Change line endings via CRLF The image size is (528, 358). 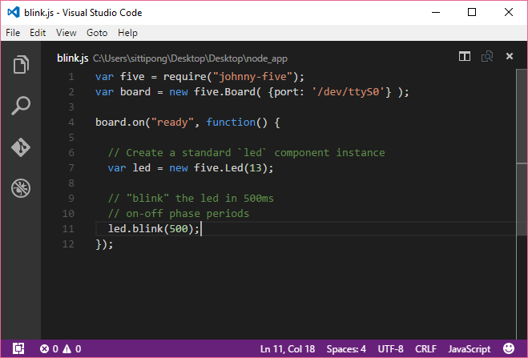(425, 349)
